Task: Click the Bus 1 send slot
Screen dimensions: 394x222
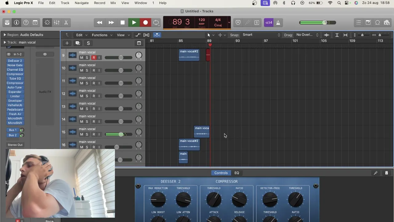Action: pos(13,130)
